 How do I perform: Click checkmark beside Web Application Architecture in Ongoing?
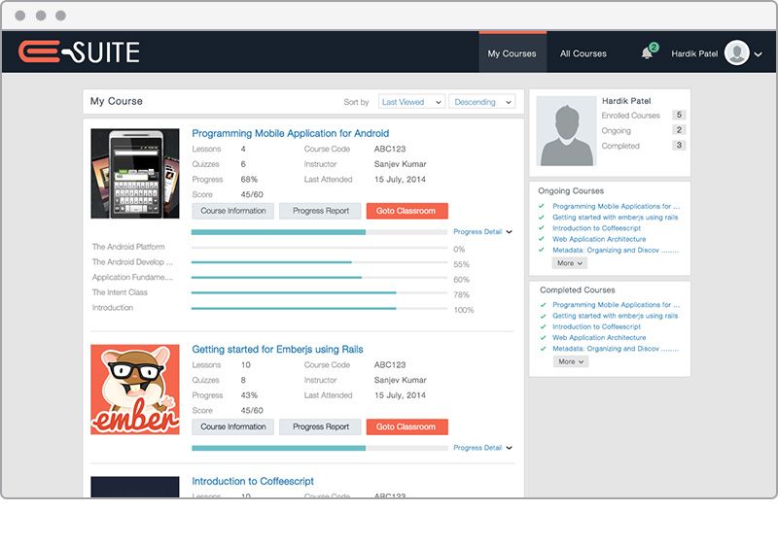[542, 239]
